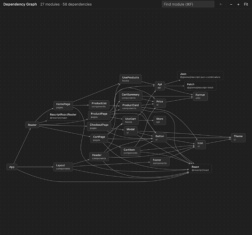Image resolution: width=252 pixels, height=235 pixels.
Task: Select the App module node
Action: pyautogui.click(x=12, y=167)
